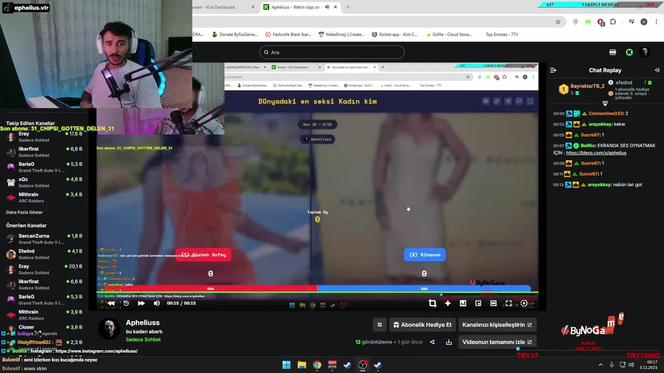
Task: Open Windows Start button on taskbar
Action: point(286,365)
